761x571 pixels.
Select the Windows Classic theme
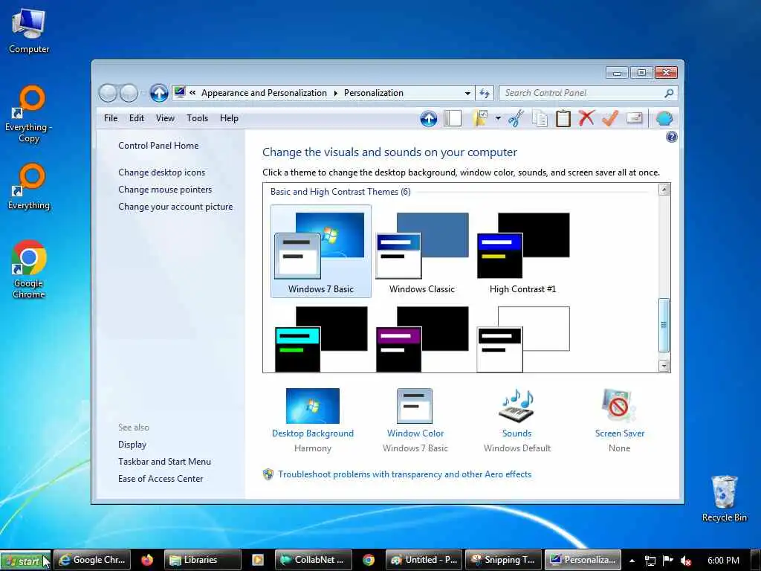(x=422, y=253)
